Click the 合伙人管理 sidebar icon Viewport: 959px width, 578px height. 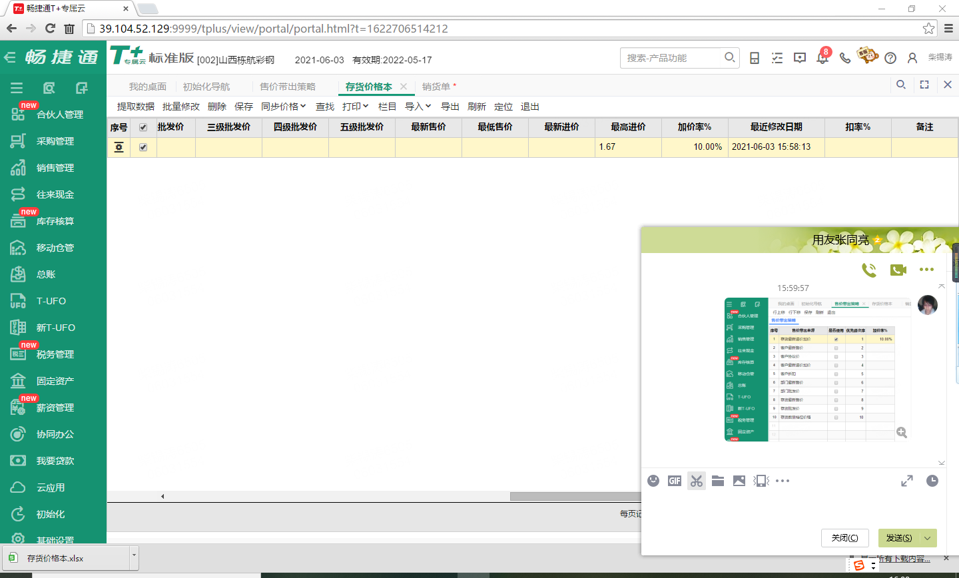[18, 114]
